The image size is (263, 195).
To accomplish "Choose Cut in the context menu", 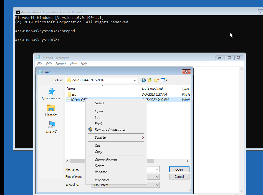I will pos(116,146).
